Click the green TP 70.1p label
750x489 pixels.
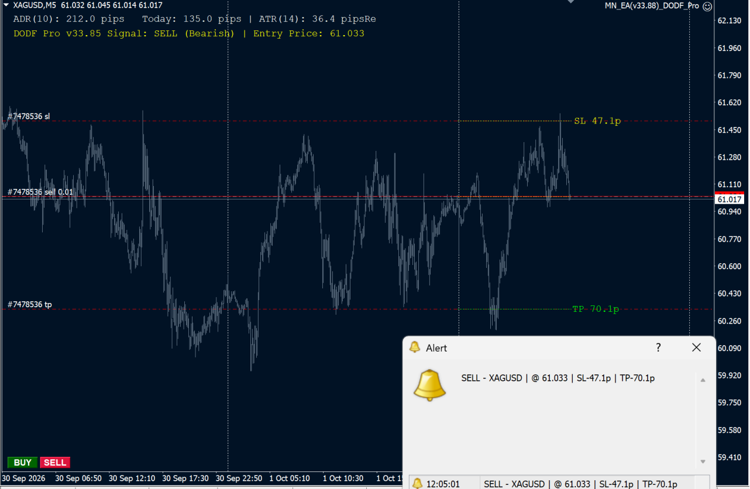point(596,309)
